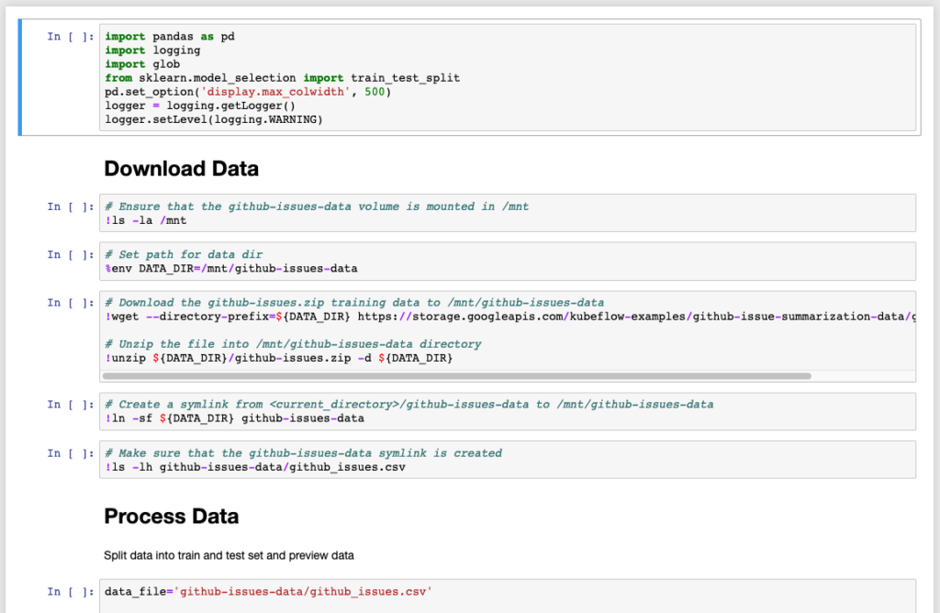
Task: Click the wget download command line
Action: 507,317
